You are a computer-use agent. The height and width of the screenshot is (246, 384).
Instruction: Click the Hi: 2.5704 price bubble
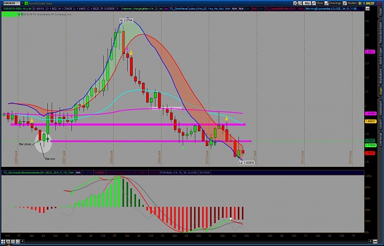click(126, 20)
